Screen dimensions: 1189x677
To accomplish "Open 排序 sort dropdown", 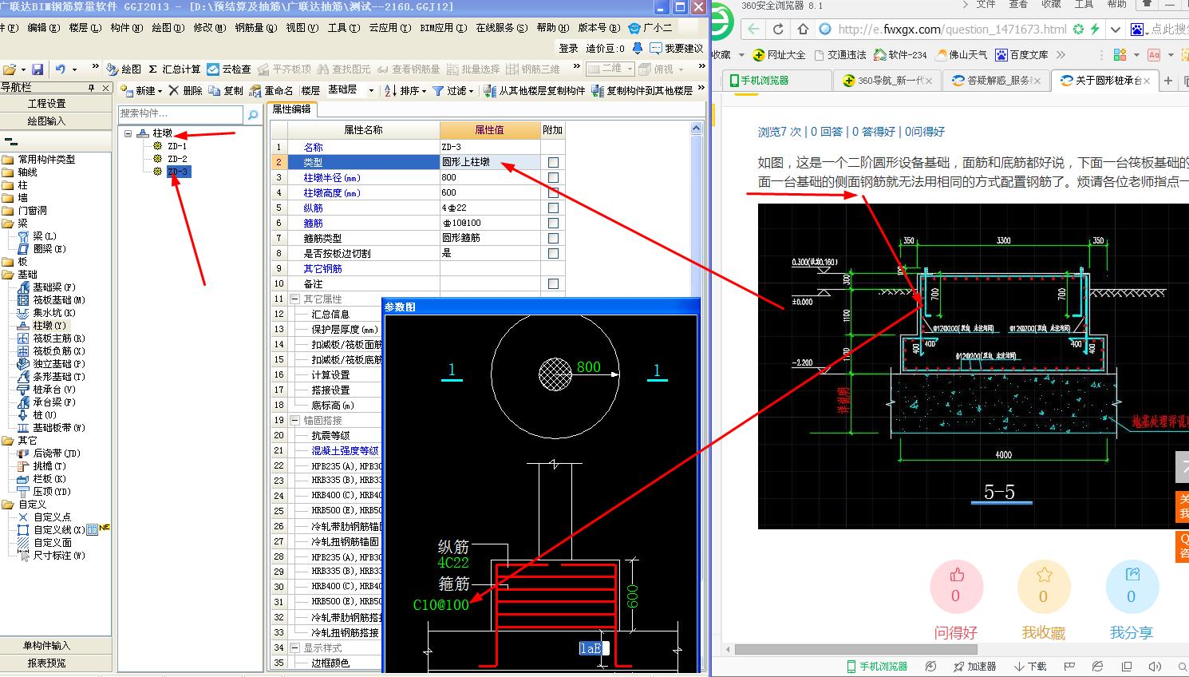I will [x=406, y=91].
